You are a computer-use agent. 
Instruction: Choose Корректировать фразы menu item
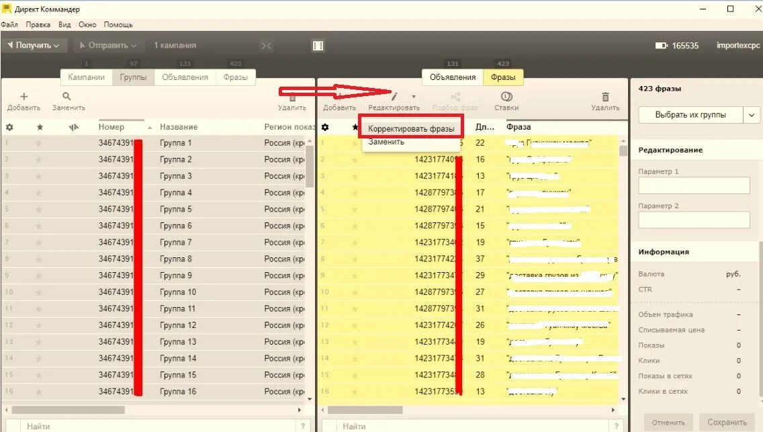(411, 128)
